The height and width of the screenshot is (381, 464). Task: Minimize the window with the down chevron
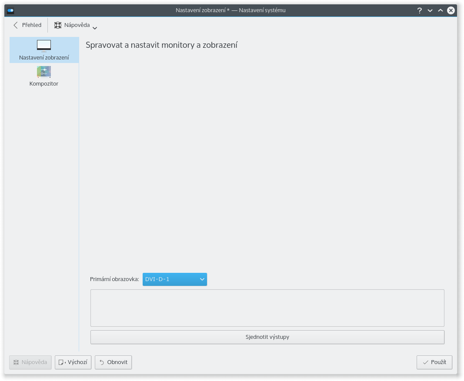430,10
